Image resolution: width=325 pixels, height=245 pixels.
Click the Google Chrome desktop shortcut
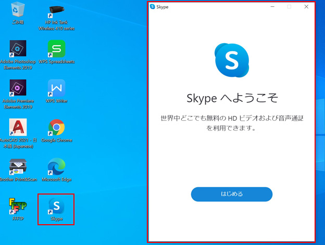[x=56, y=128]
